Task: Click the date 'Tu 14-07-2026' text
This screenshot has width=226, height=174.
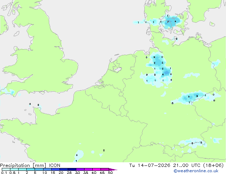Action: (150, 165)
